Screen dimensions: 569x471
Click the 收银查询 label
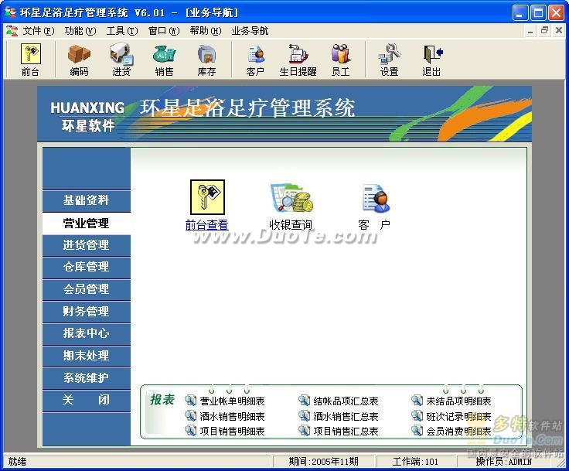pos(291,225)
